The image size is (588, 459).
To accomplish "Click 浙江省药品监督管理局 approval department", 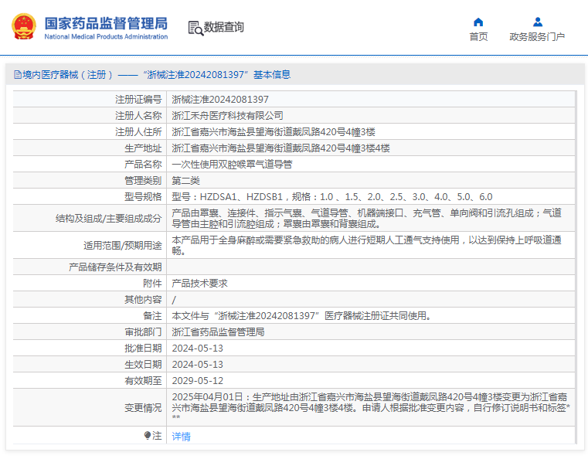I will pyautogui.click(x=218, y=331).
